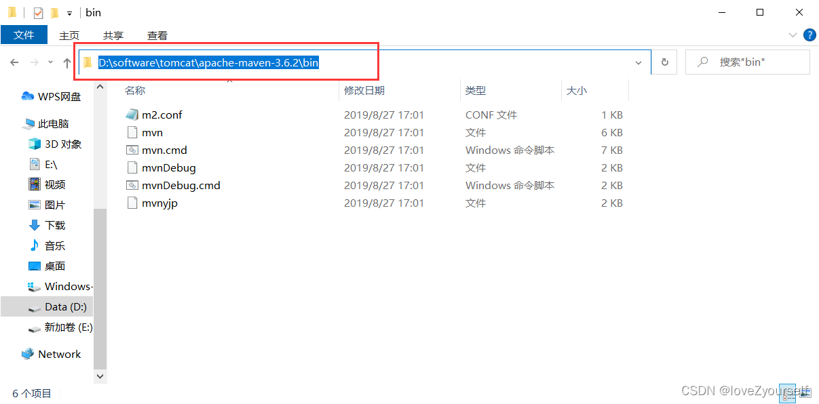Open the 共享 ribbon tab
Viewport: 819px width, 404px height.
point(113,35)
